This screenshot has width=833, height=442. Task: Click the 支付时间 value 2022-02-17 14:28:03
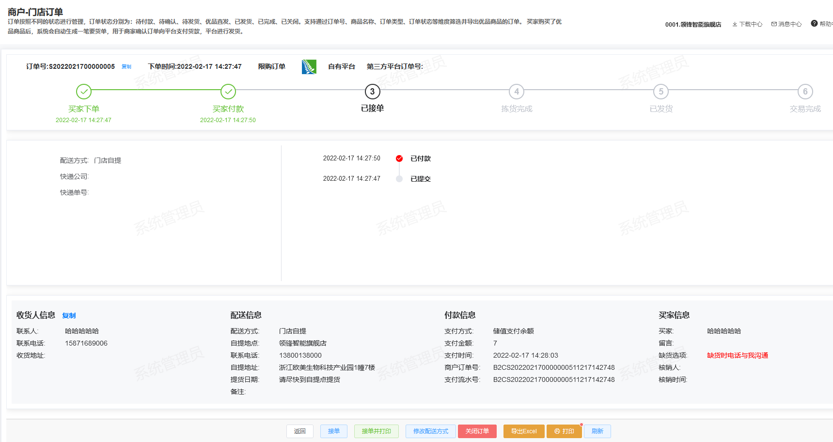coord(526,355)
